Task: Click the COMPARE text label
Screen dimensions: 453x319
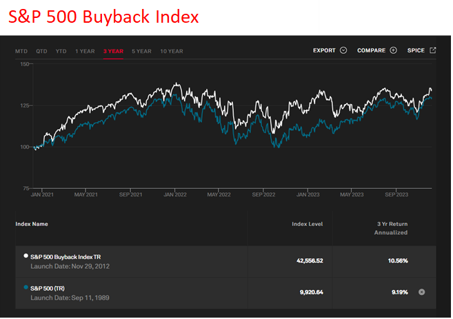Action: (371, 50)
